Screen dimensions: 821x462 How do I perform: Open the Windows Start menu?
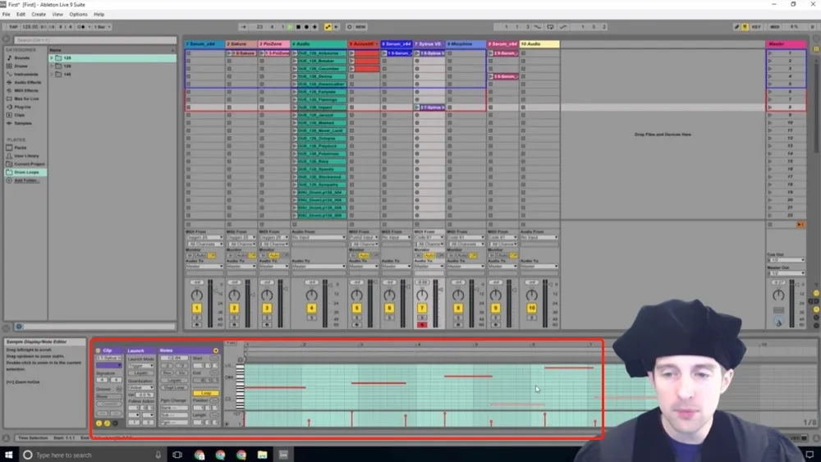coord(8,455)
